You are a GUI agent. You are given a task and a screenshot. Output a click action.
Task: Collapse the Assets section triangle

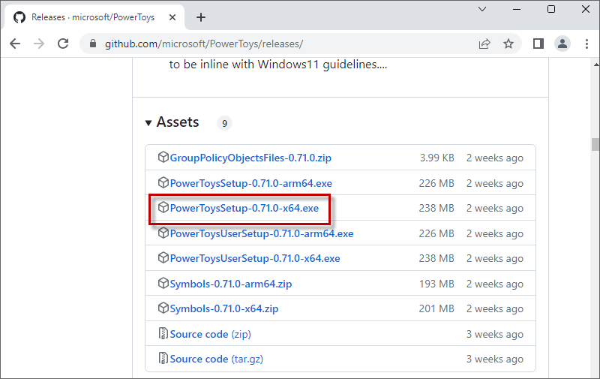click(x=148, y=123)
